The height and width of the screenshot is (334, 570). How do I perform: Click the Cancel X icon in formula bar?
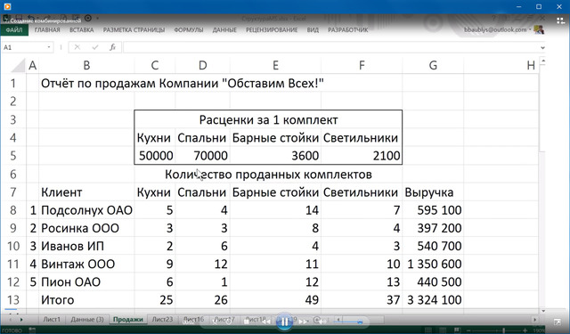77,47
